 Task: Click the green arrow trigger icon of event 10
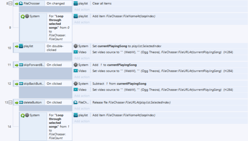pos(16,47)
